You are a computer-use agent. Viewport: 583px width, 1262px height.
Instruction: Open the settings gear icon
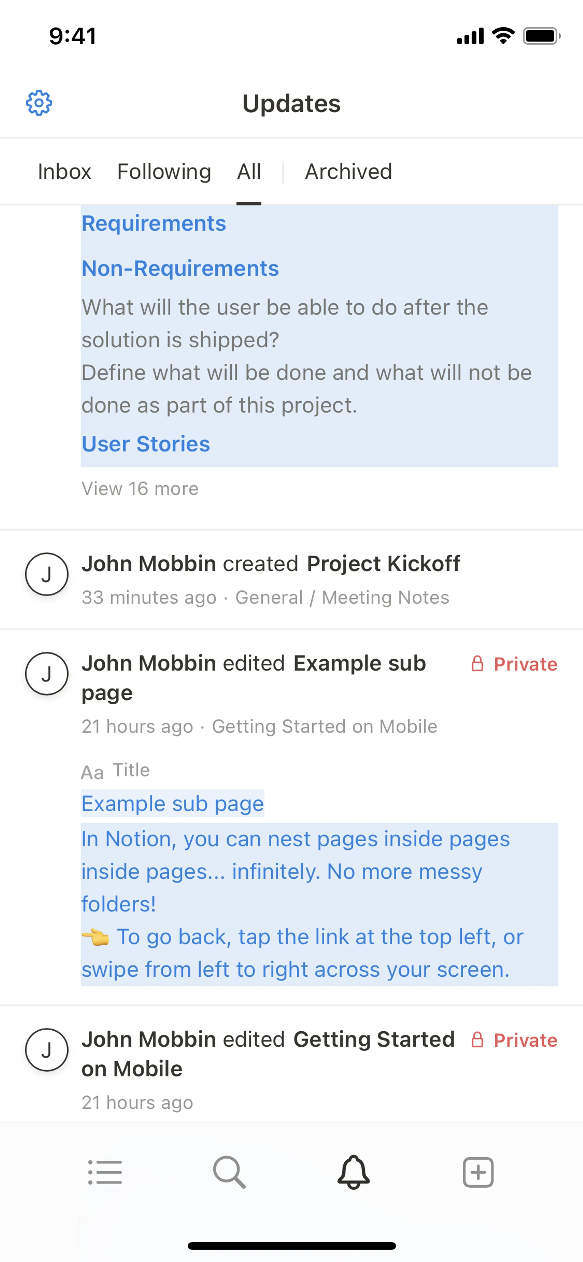pyautogui.click(x=39, y=103)
